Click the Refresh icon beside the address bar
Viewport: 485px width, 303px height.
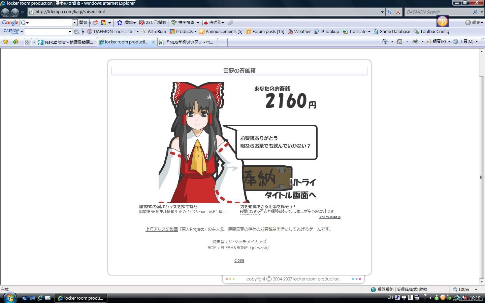coord(390,12)
